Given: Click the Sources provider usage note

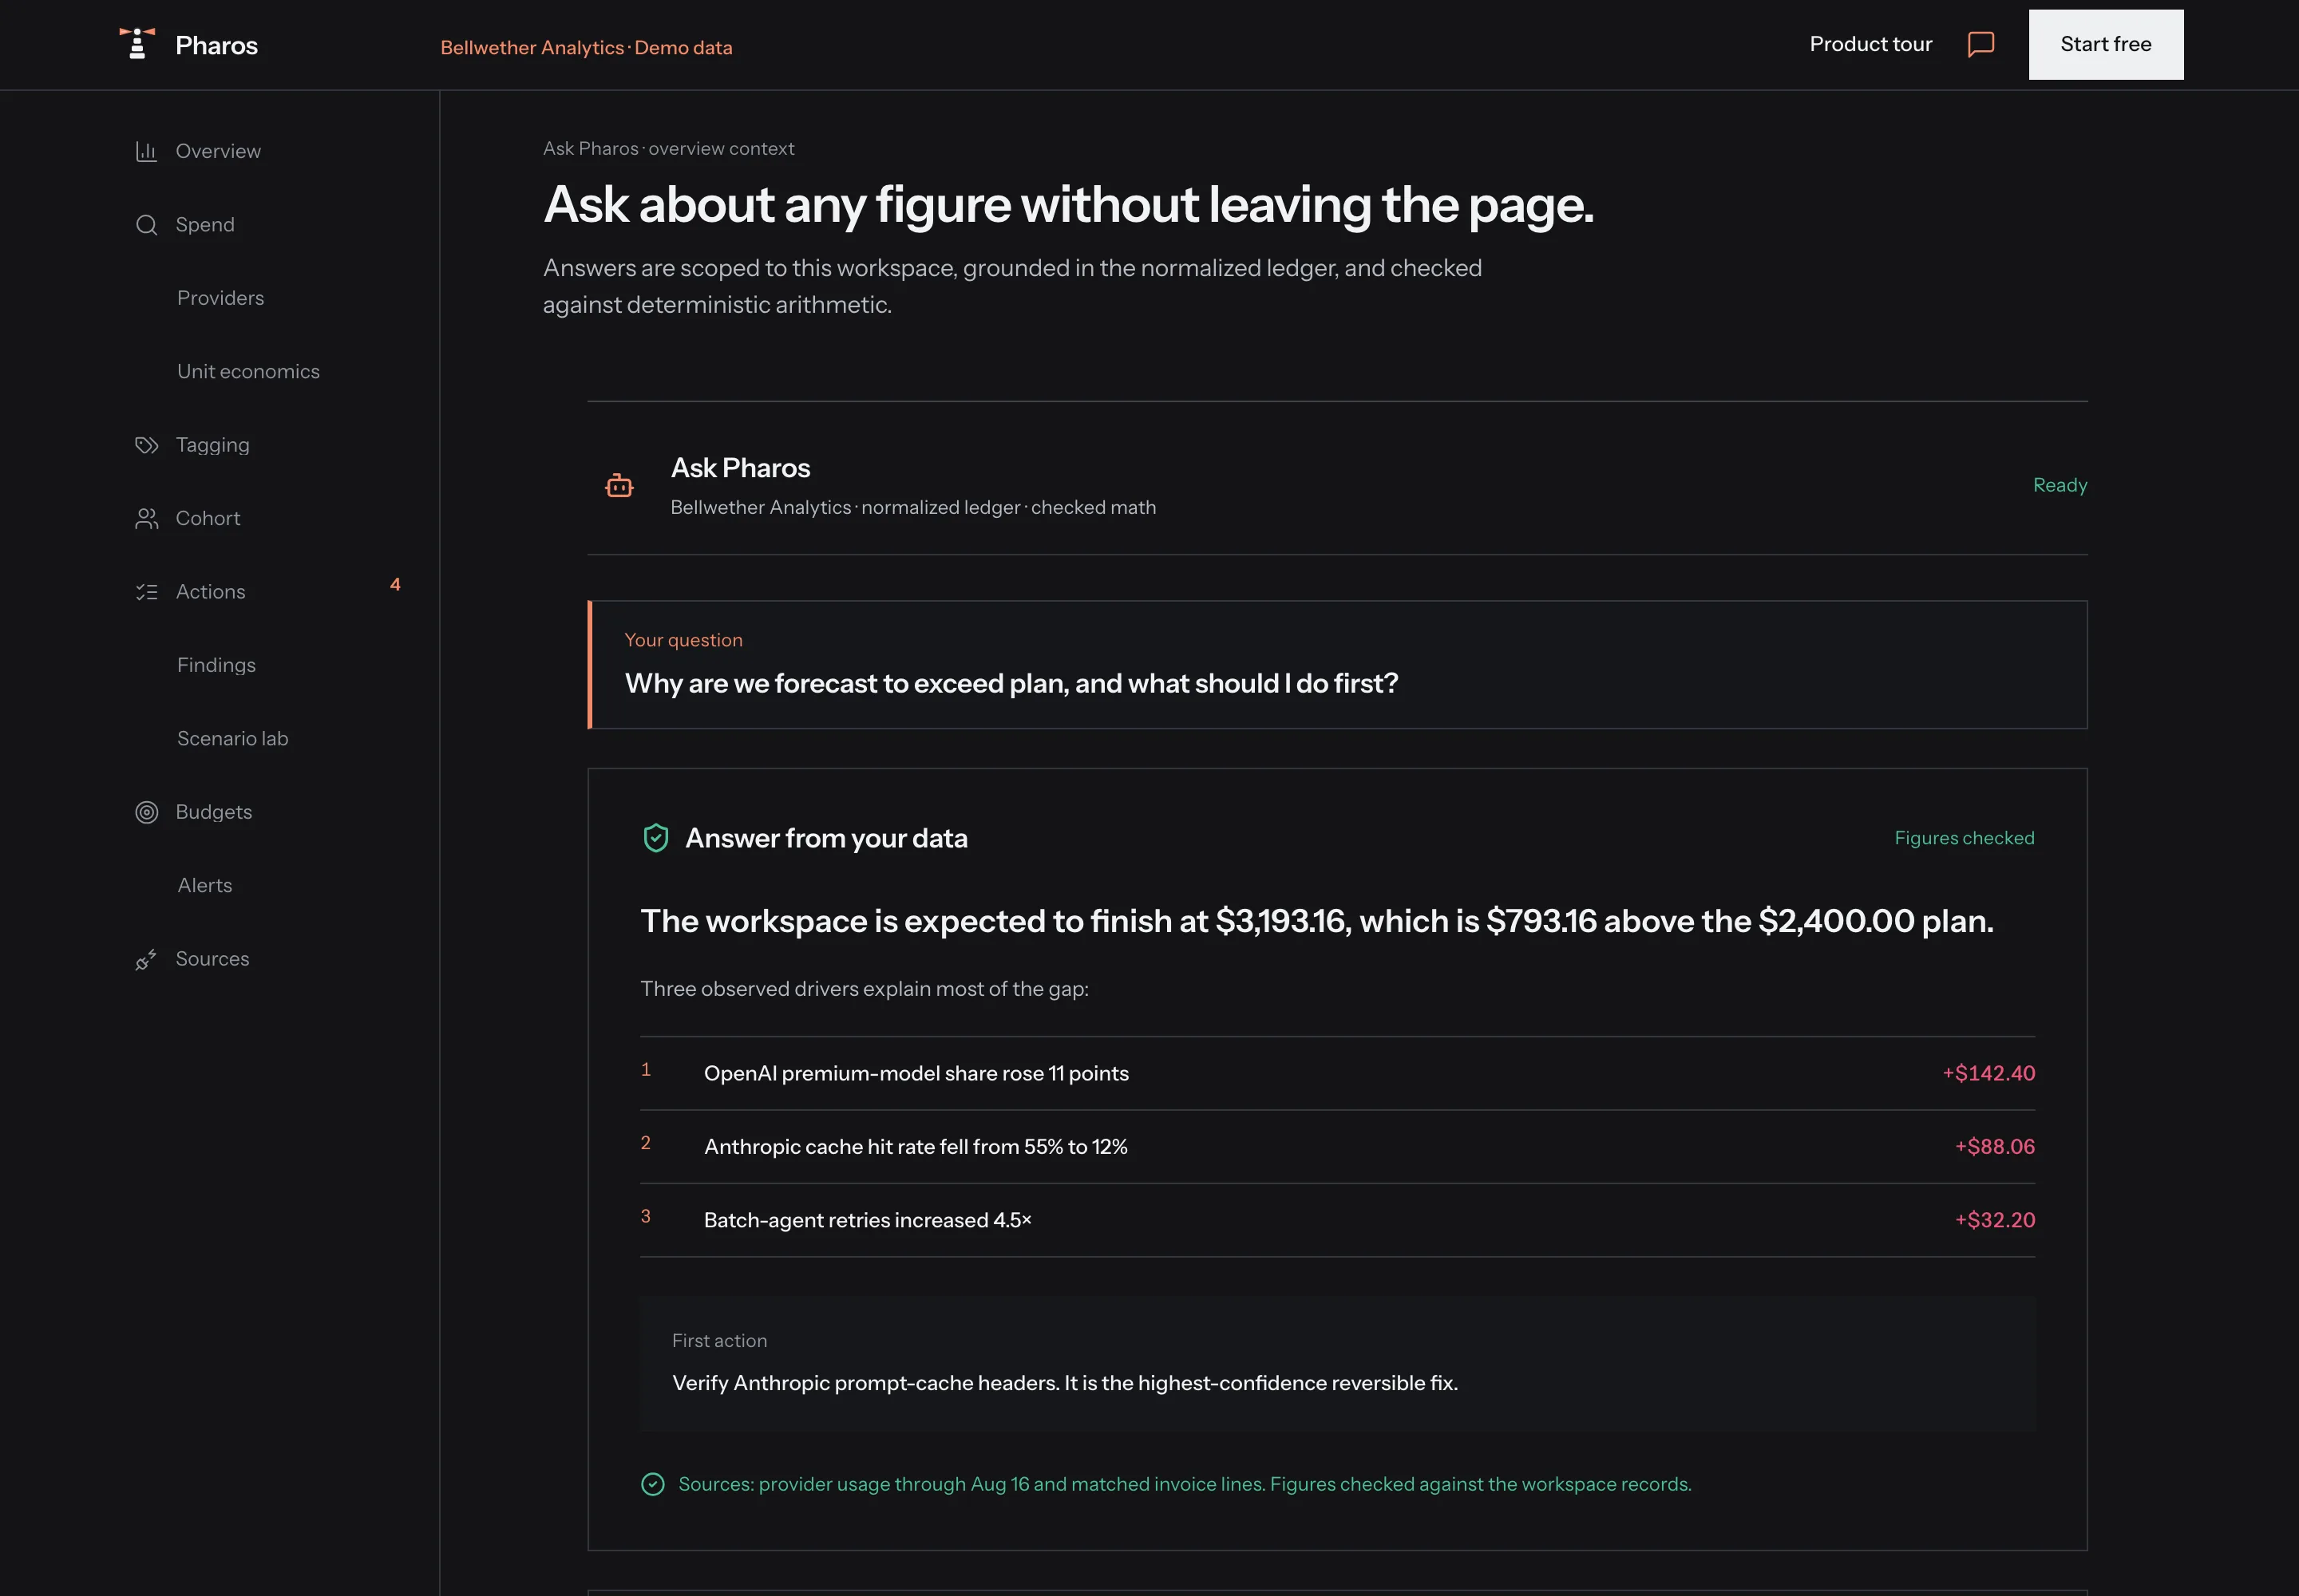Looking at the screenshot, I should 1185,1484.
